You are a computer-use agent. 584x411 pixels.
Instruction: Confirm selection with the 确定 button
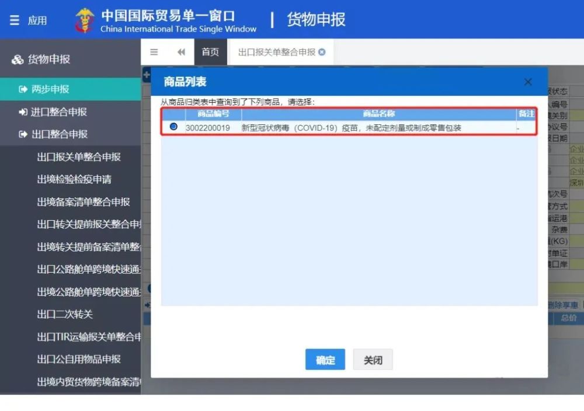click(x=325, y=360)
